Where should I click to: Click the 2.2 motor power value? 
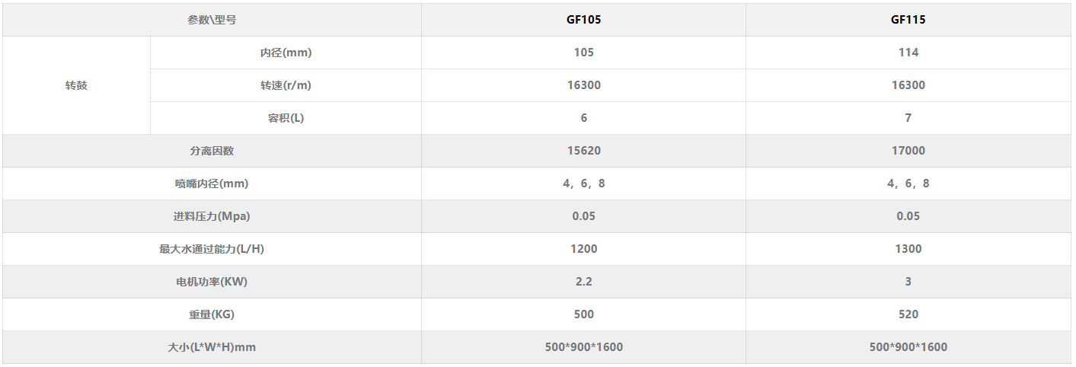point(583,282)
